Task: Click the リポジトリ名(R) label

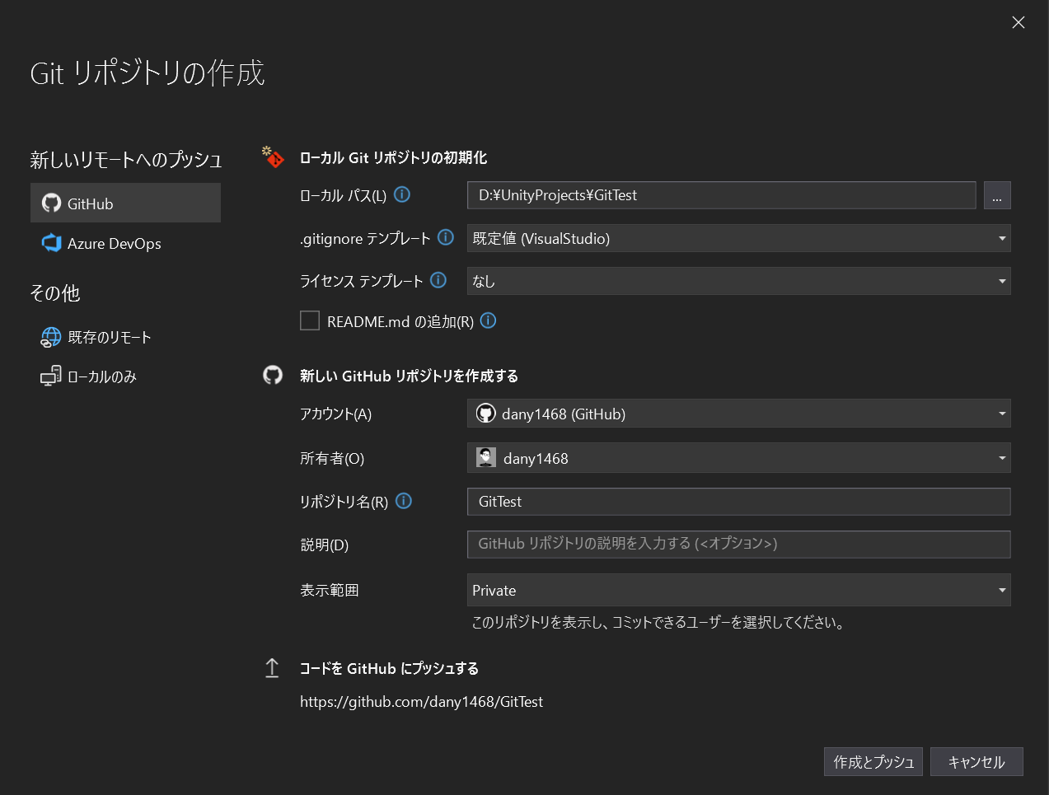Action: point(344,501)
